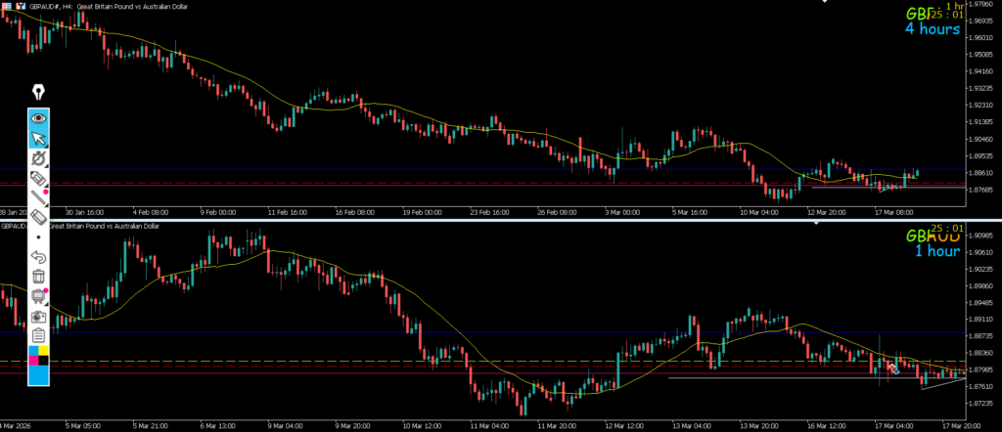Select the tag tool with pink dot

[39, 179]
